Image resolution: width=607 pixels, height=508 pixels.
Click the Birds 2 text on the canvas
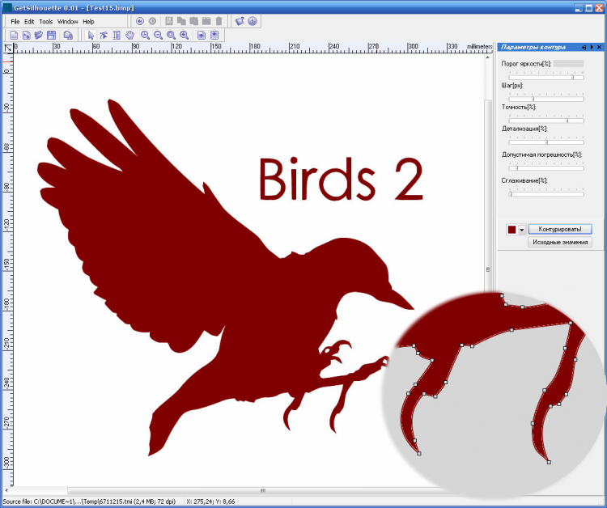coord(341,179)
